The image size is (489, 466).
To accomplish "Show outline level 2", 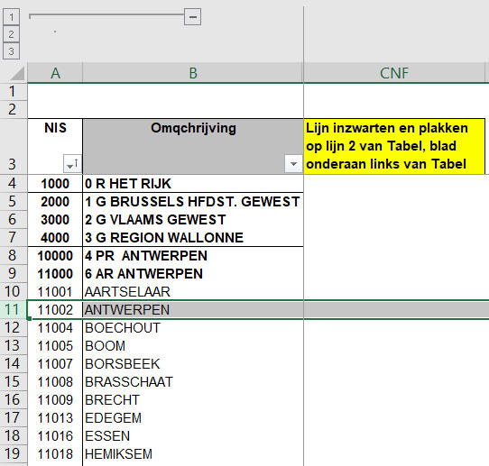I will [x=11, y=34].
